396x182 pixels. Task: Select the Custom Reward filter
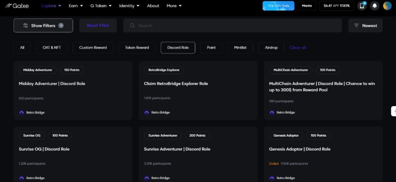[x=93, y=47]
